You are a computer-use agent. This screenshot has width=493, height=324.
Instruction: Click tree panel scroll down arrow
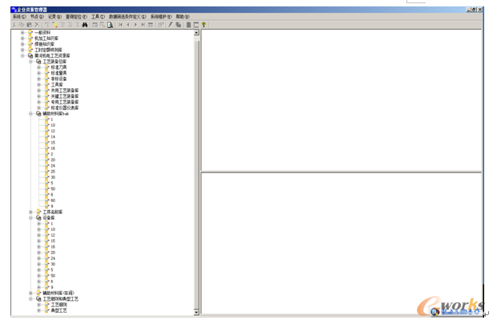[x=197, y=313]
